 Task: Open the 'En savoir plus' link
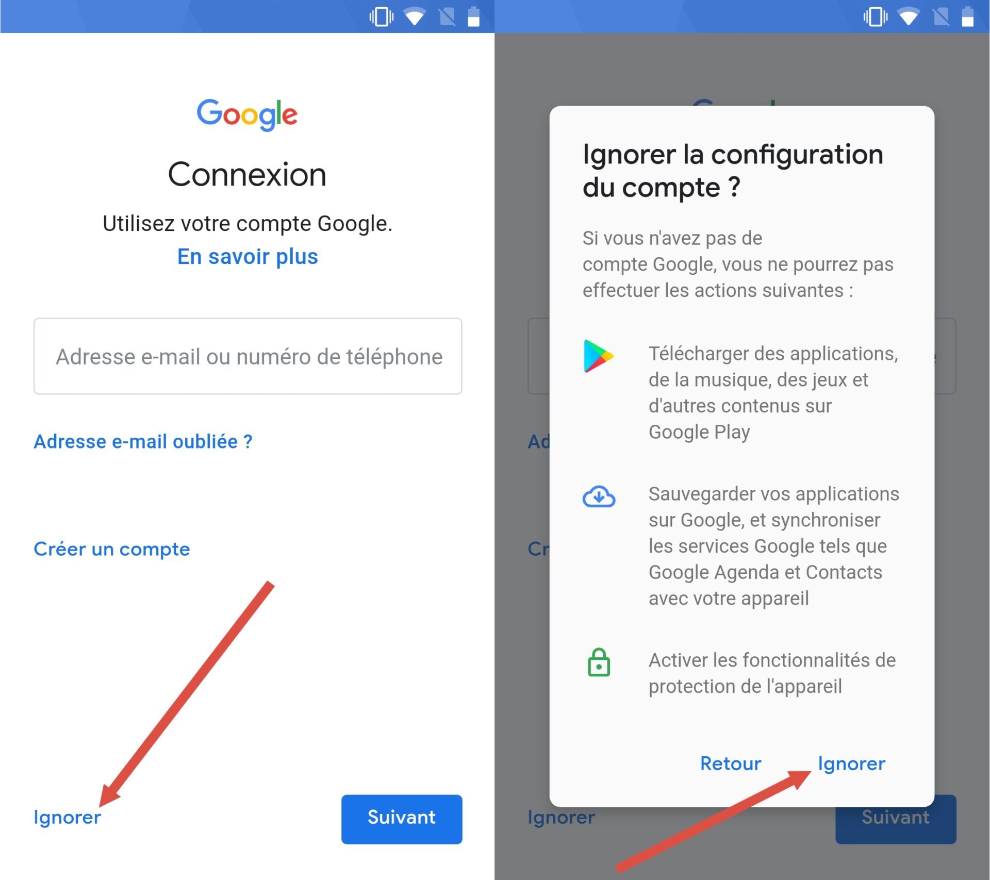coord(247,257)
